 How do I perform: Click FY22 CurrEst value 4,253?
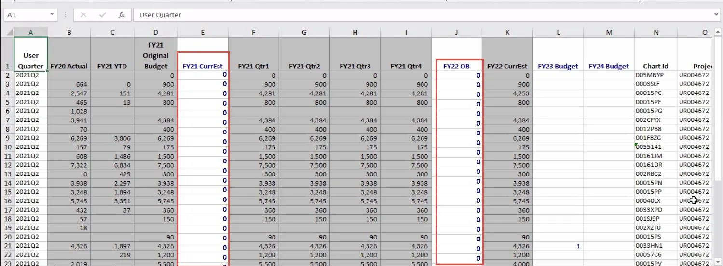[x=507, y=93]
